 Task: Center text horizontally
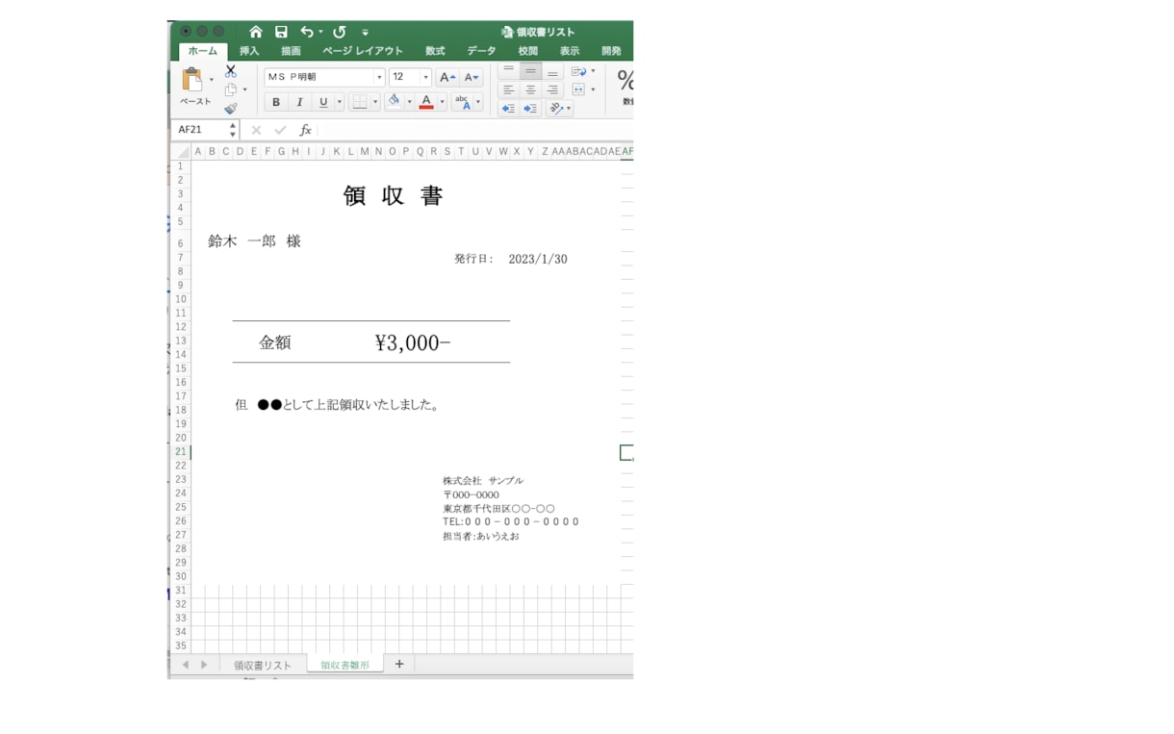point(530,89)
